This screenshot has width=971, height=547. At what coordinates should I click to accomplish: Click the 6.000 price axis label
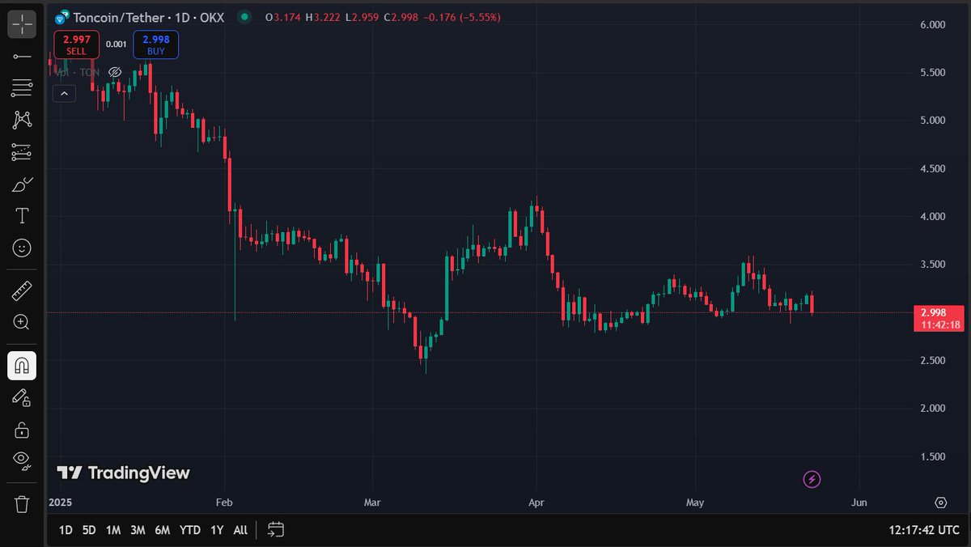(933, 25)
